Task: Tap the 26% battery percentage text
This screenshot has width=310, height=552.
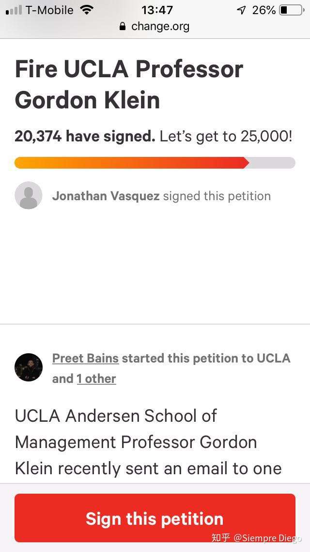Action: [263, 10]
